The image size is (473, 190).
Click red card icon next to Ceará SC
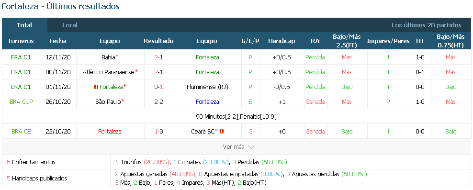[x=222, y=132]
